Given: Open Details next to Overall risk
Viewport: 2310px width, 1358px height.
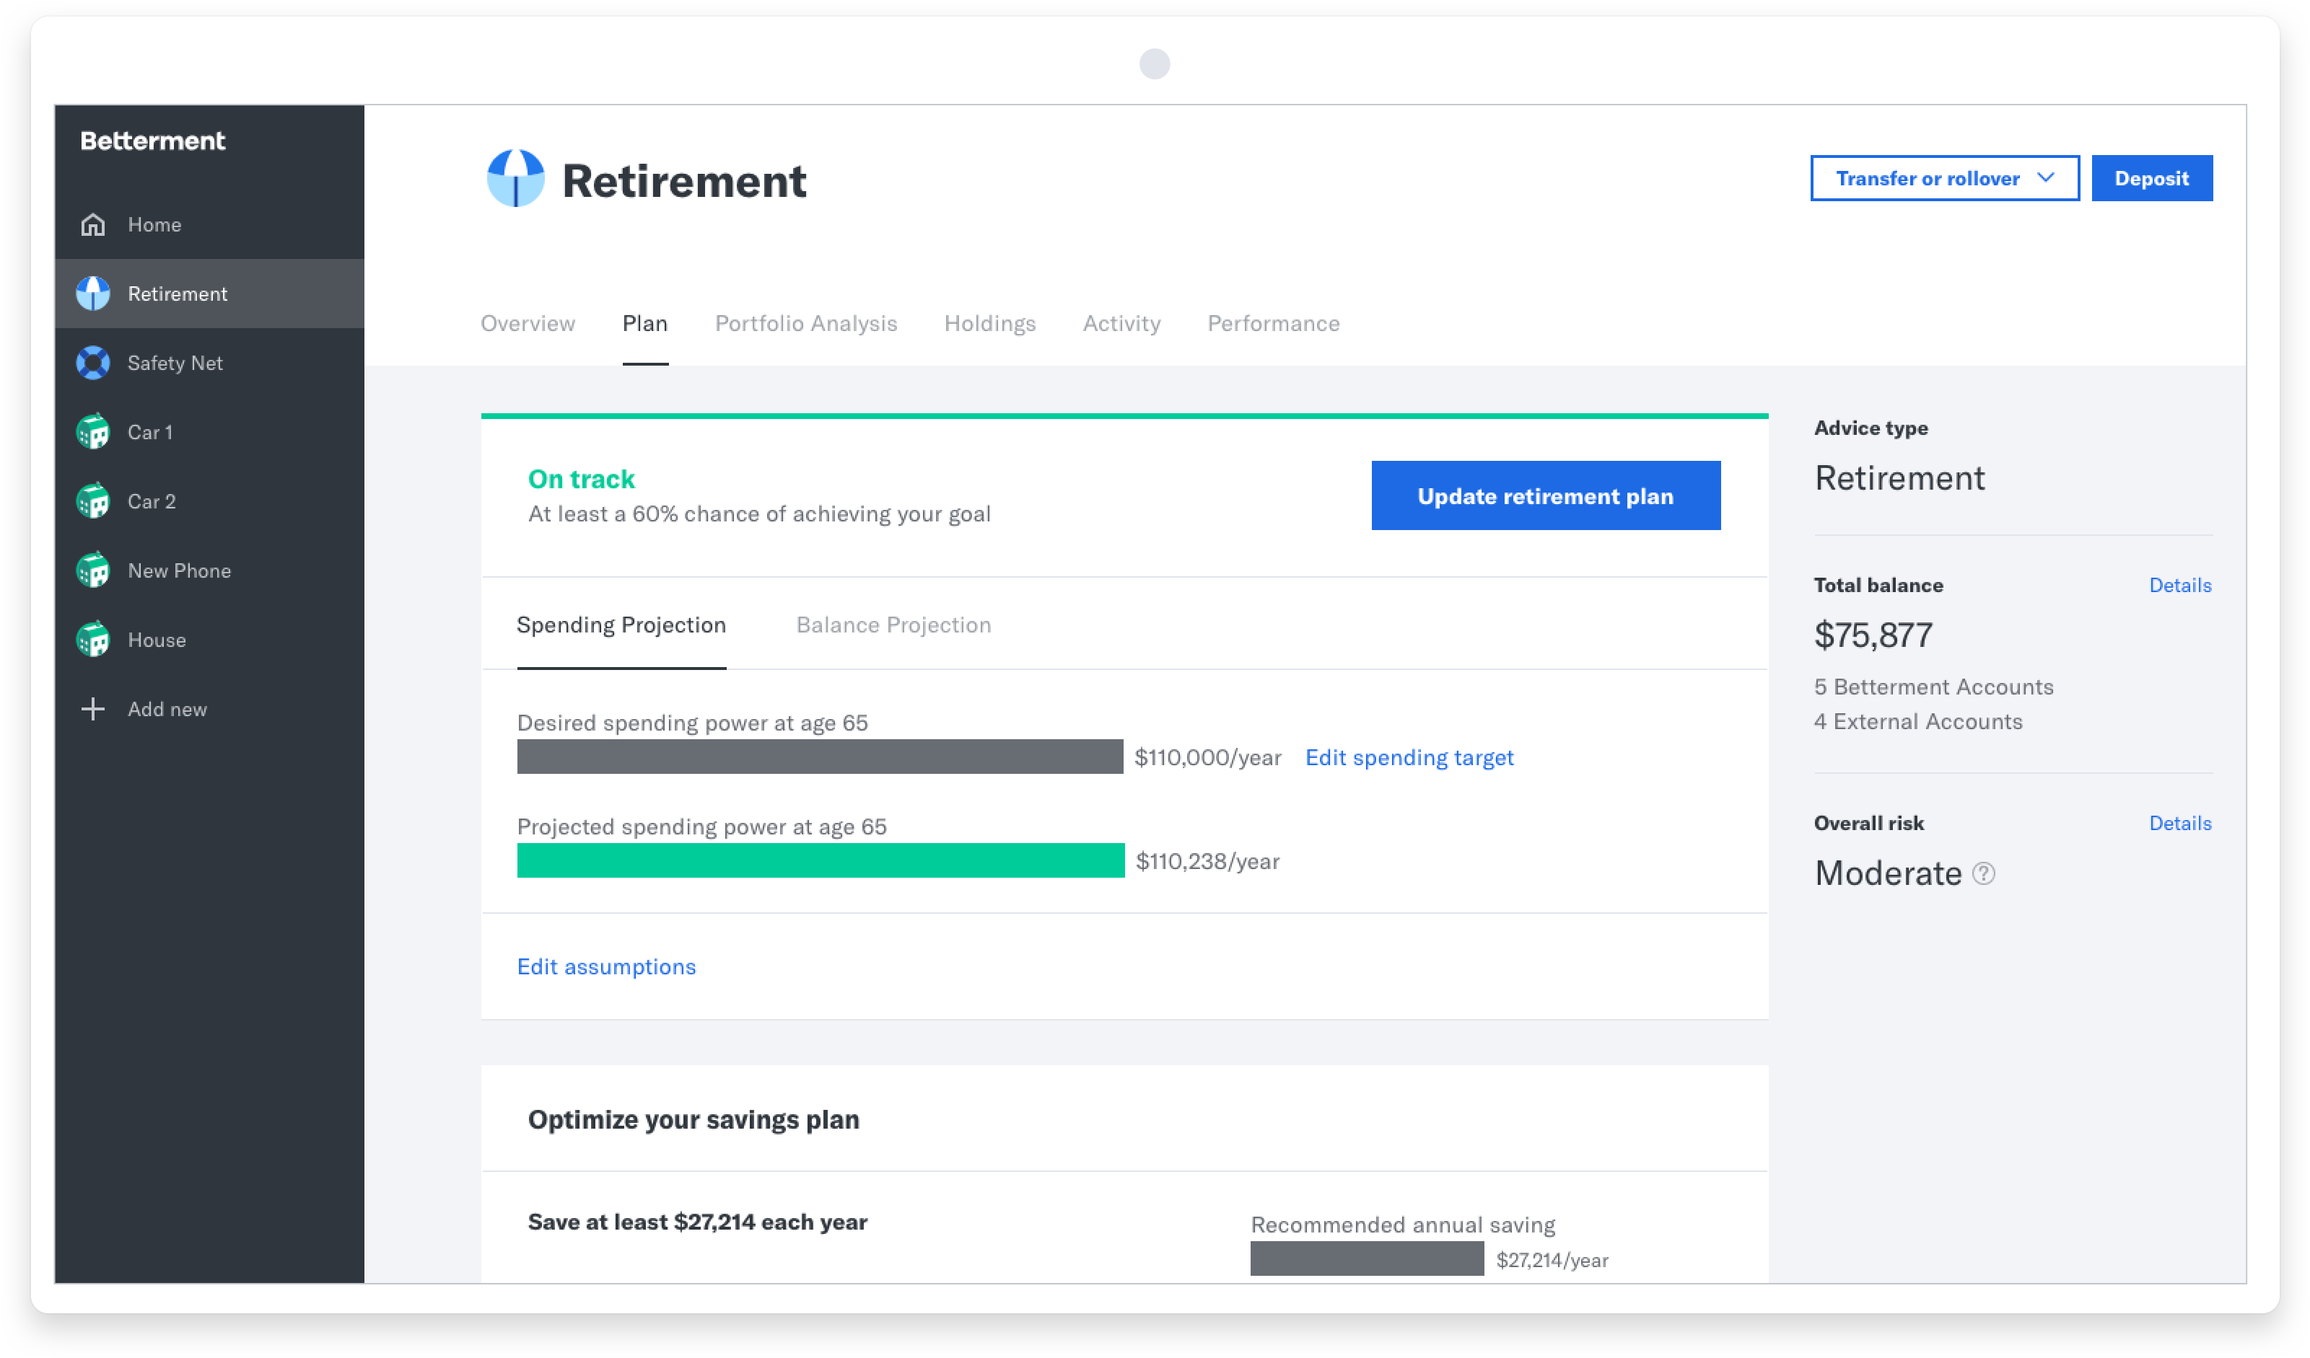Looking at the screenshot, I should [x=2180, y=823].
